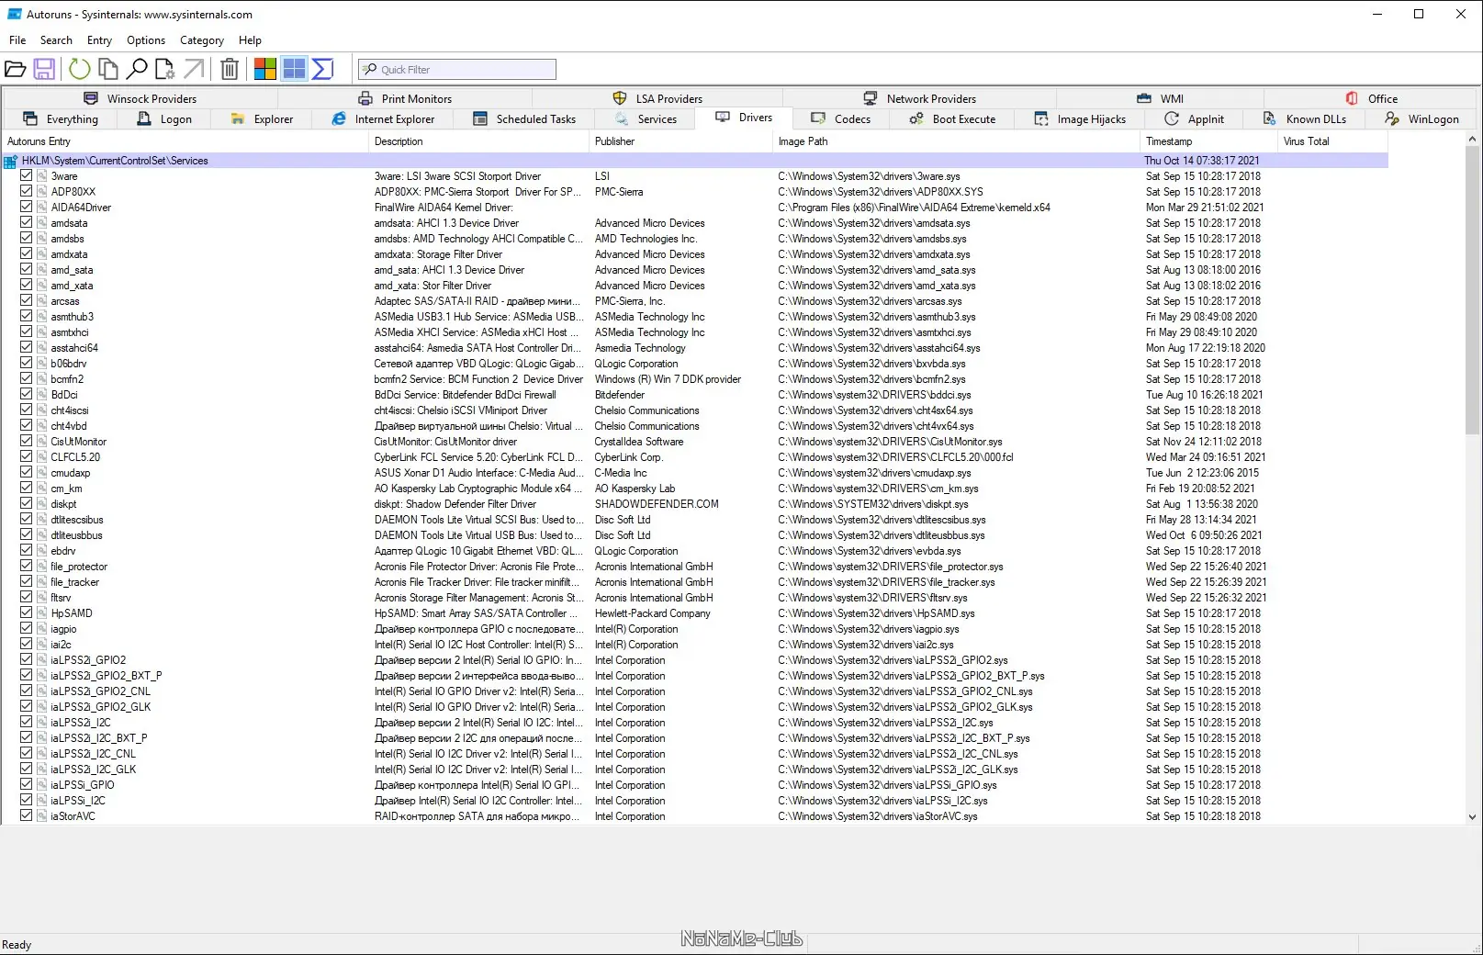
Task: Open the Winsock Providers tab
Action: click(140, 99)
